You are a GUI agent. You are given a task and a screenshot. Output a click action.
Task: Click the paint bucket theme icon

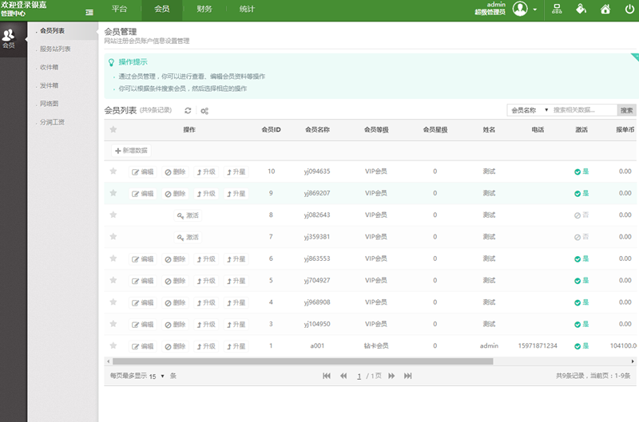[581, 10]
